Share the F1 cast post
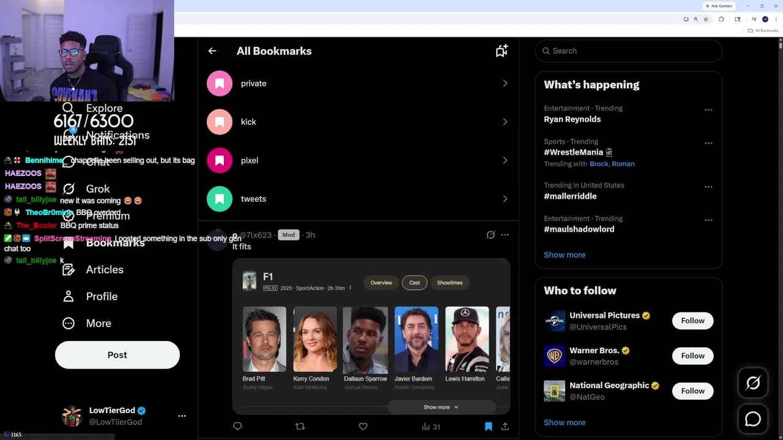Viewport: 783px width, 440px height. (505, 427)
